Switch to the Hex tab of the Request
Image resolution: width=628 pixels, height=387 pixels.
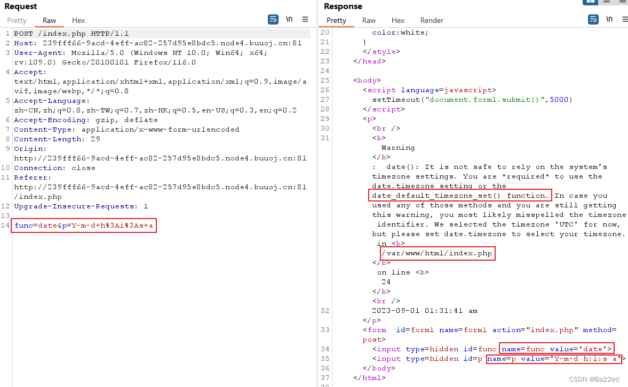click(78, 20)
